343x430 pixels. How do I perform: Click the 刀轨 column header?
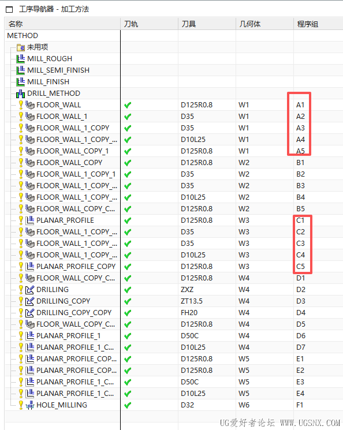tap(150, 24)
